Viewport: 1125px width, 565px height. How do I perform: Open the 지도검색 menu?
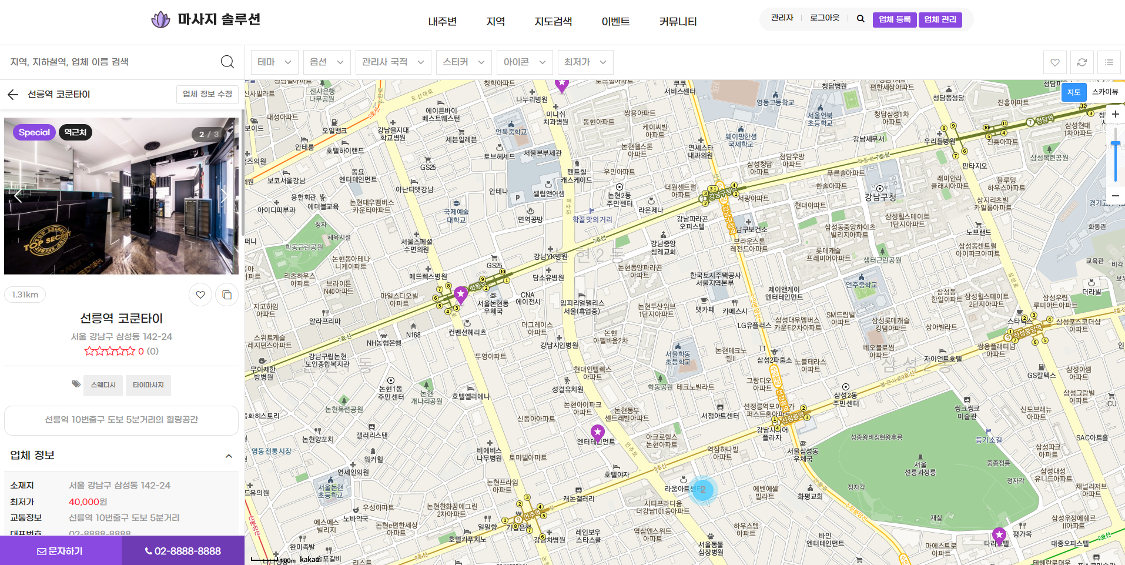point(553,22)
